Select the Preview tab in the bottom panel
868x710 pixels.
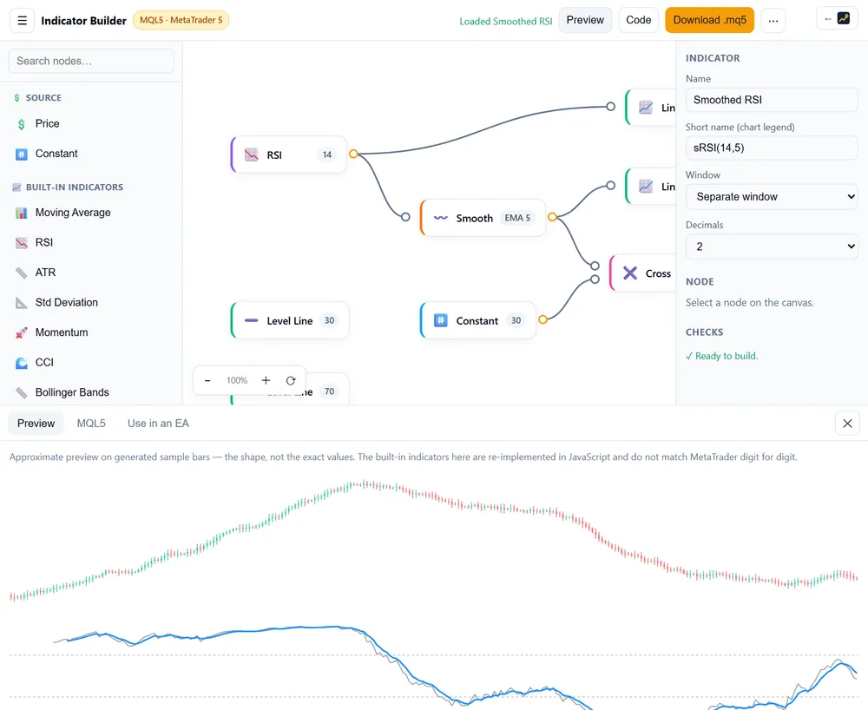click(36, 424)
